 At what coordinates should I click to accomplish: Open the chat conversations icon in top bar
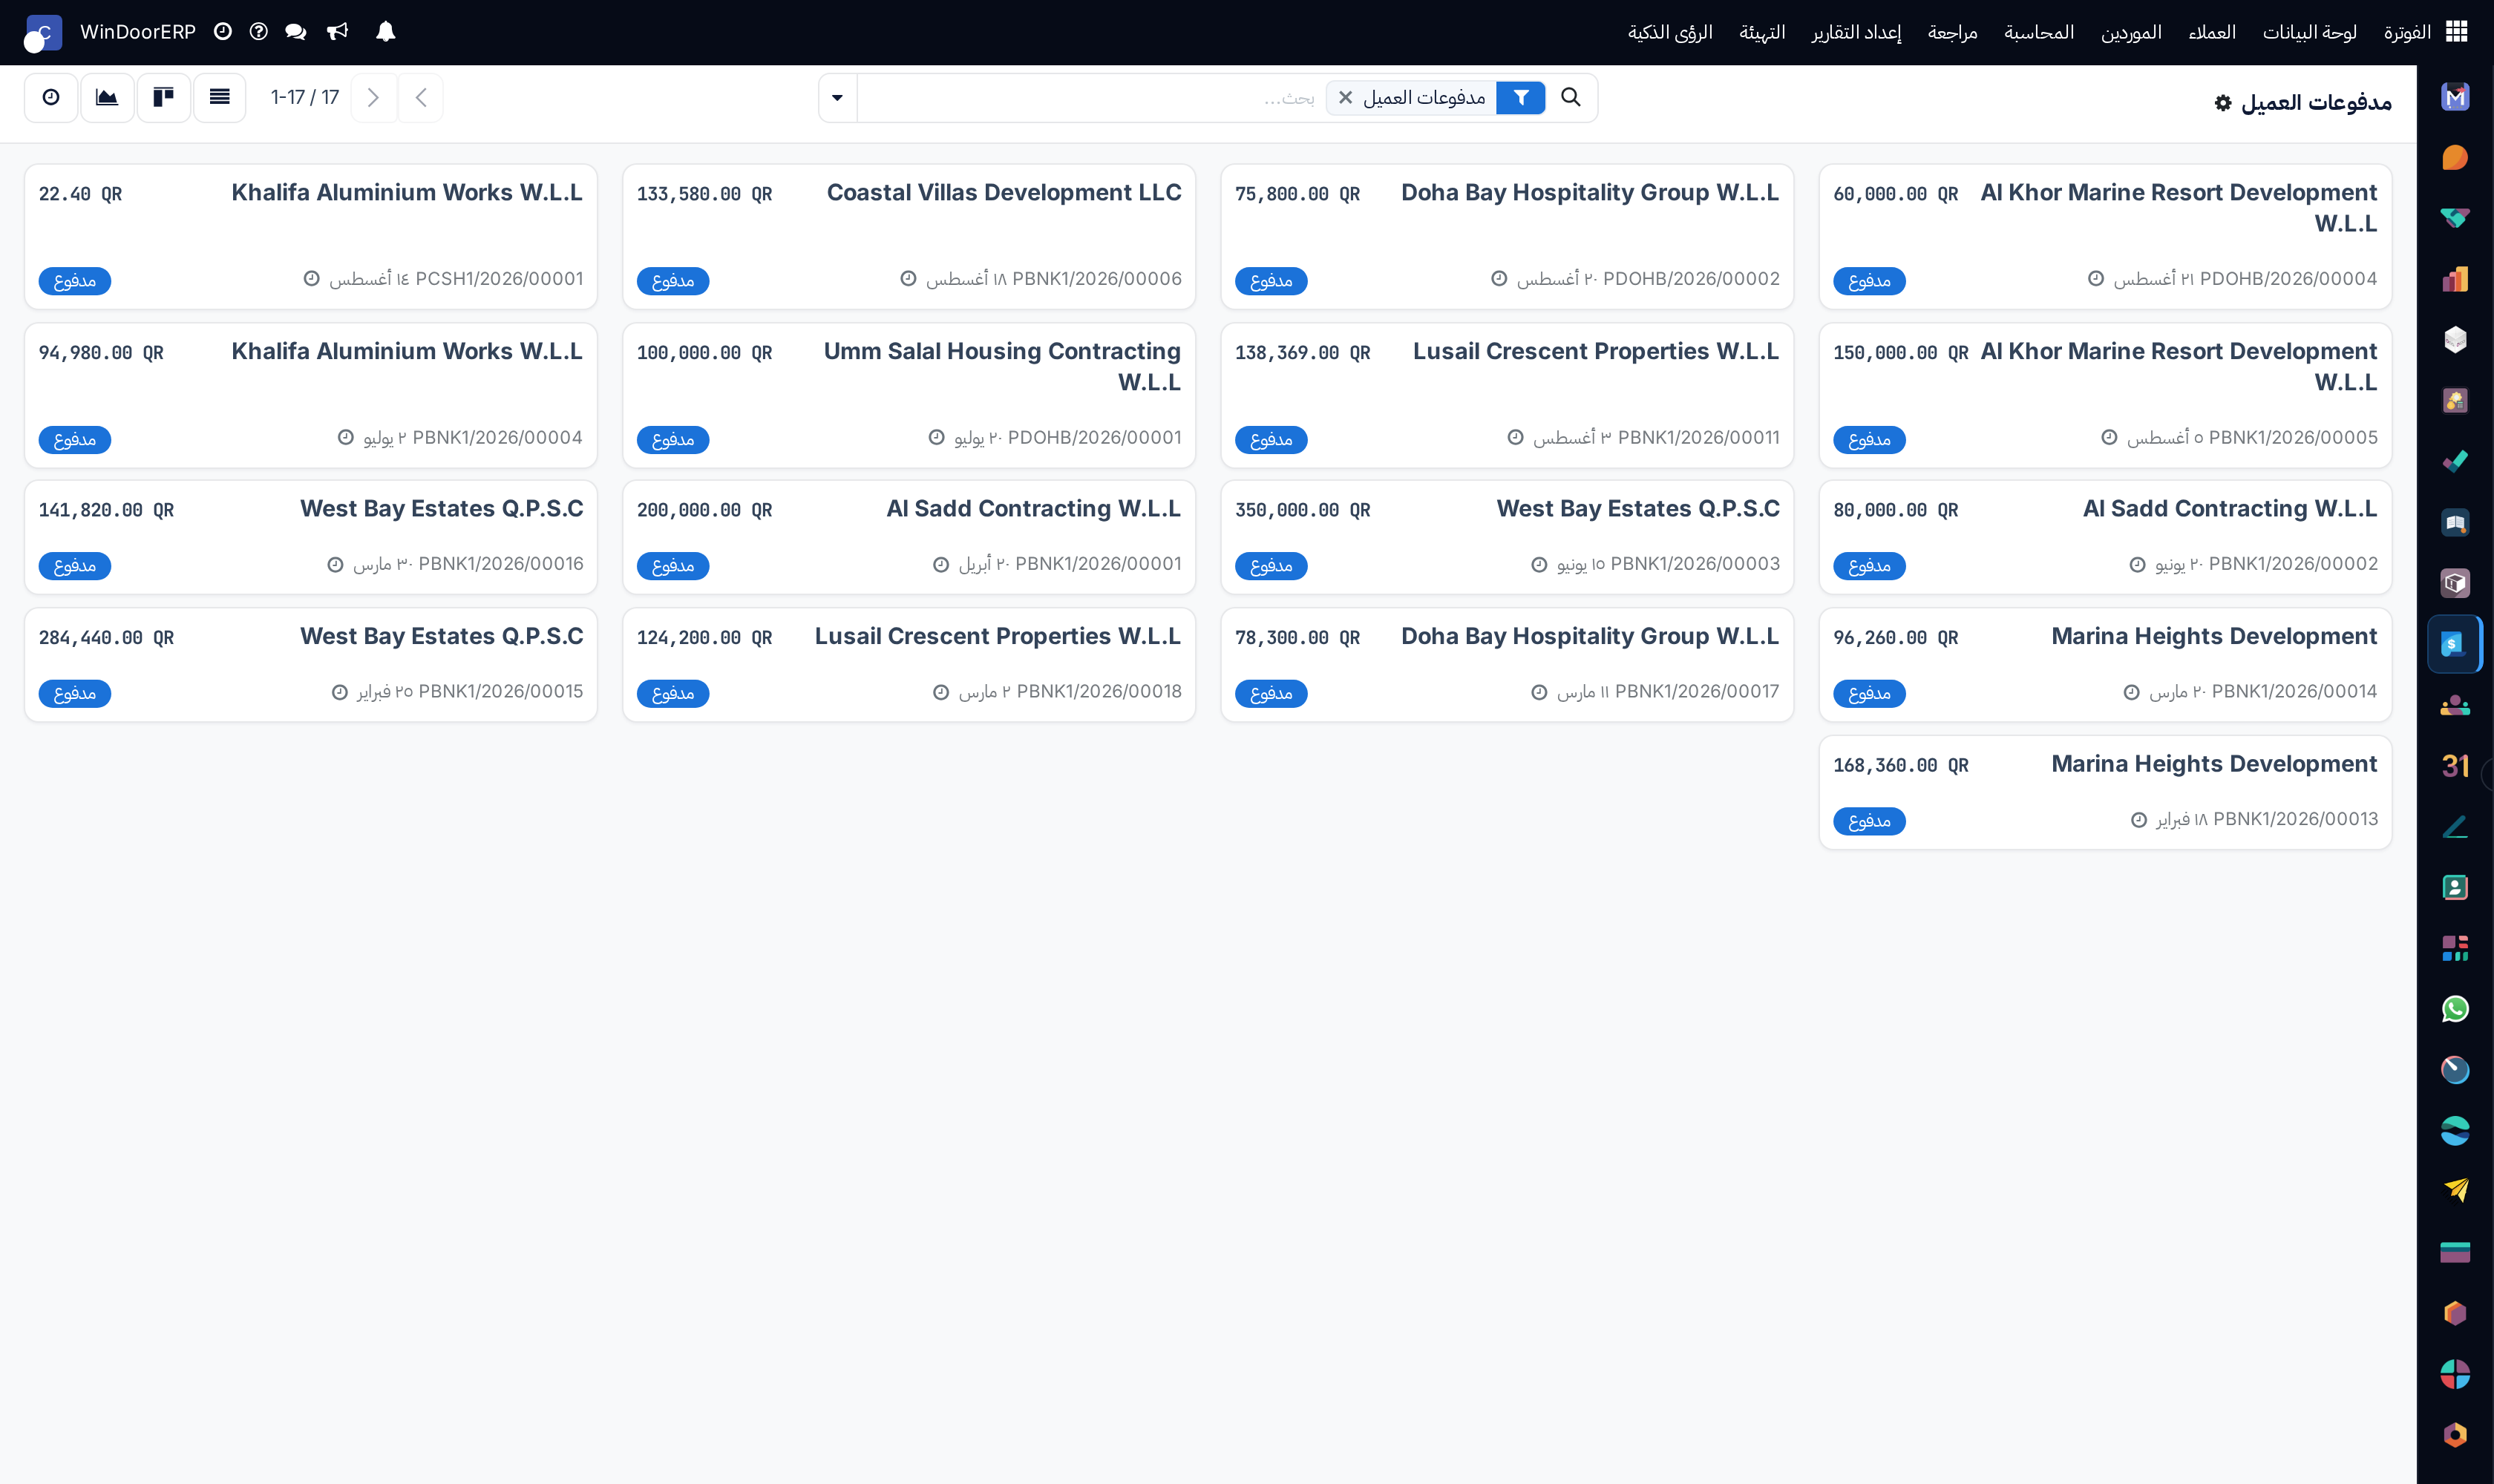pyautogui.click(x=295, y=32)
